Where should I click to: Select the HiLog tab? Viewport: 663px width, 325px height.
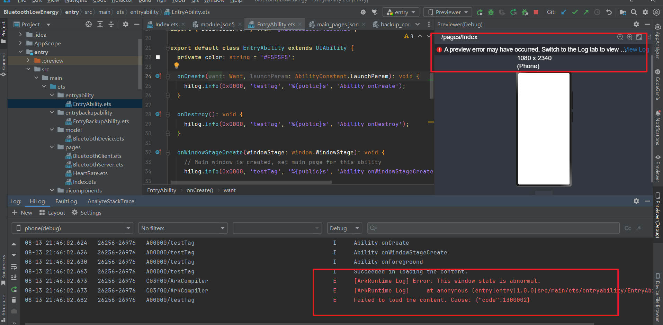(x=37, y=201)
